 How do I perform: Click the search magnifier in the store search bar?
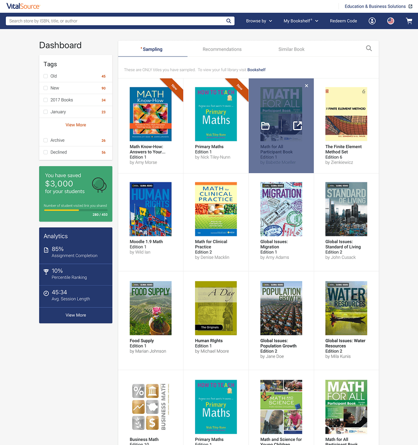(229, 21)
